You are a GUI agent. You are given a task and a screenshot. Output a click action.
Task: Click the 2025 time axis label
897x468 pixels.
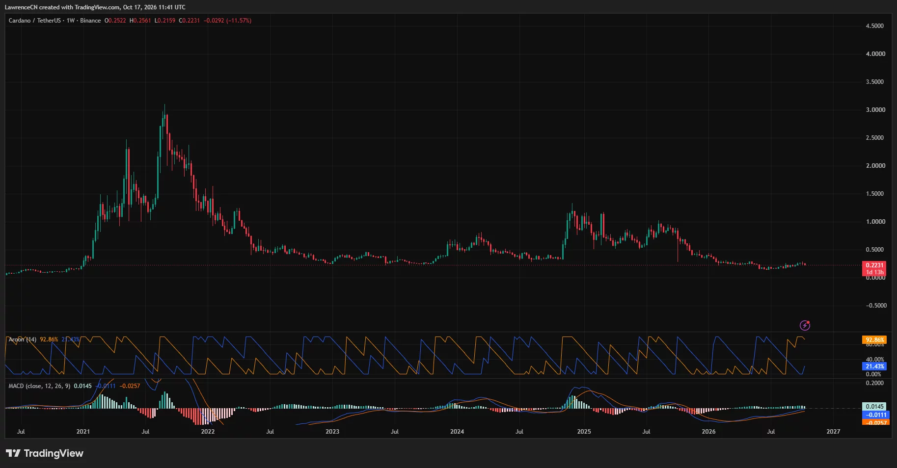(584, 432)
